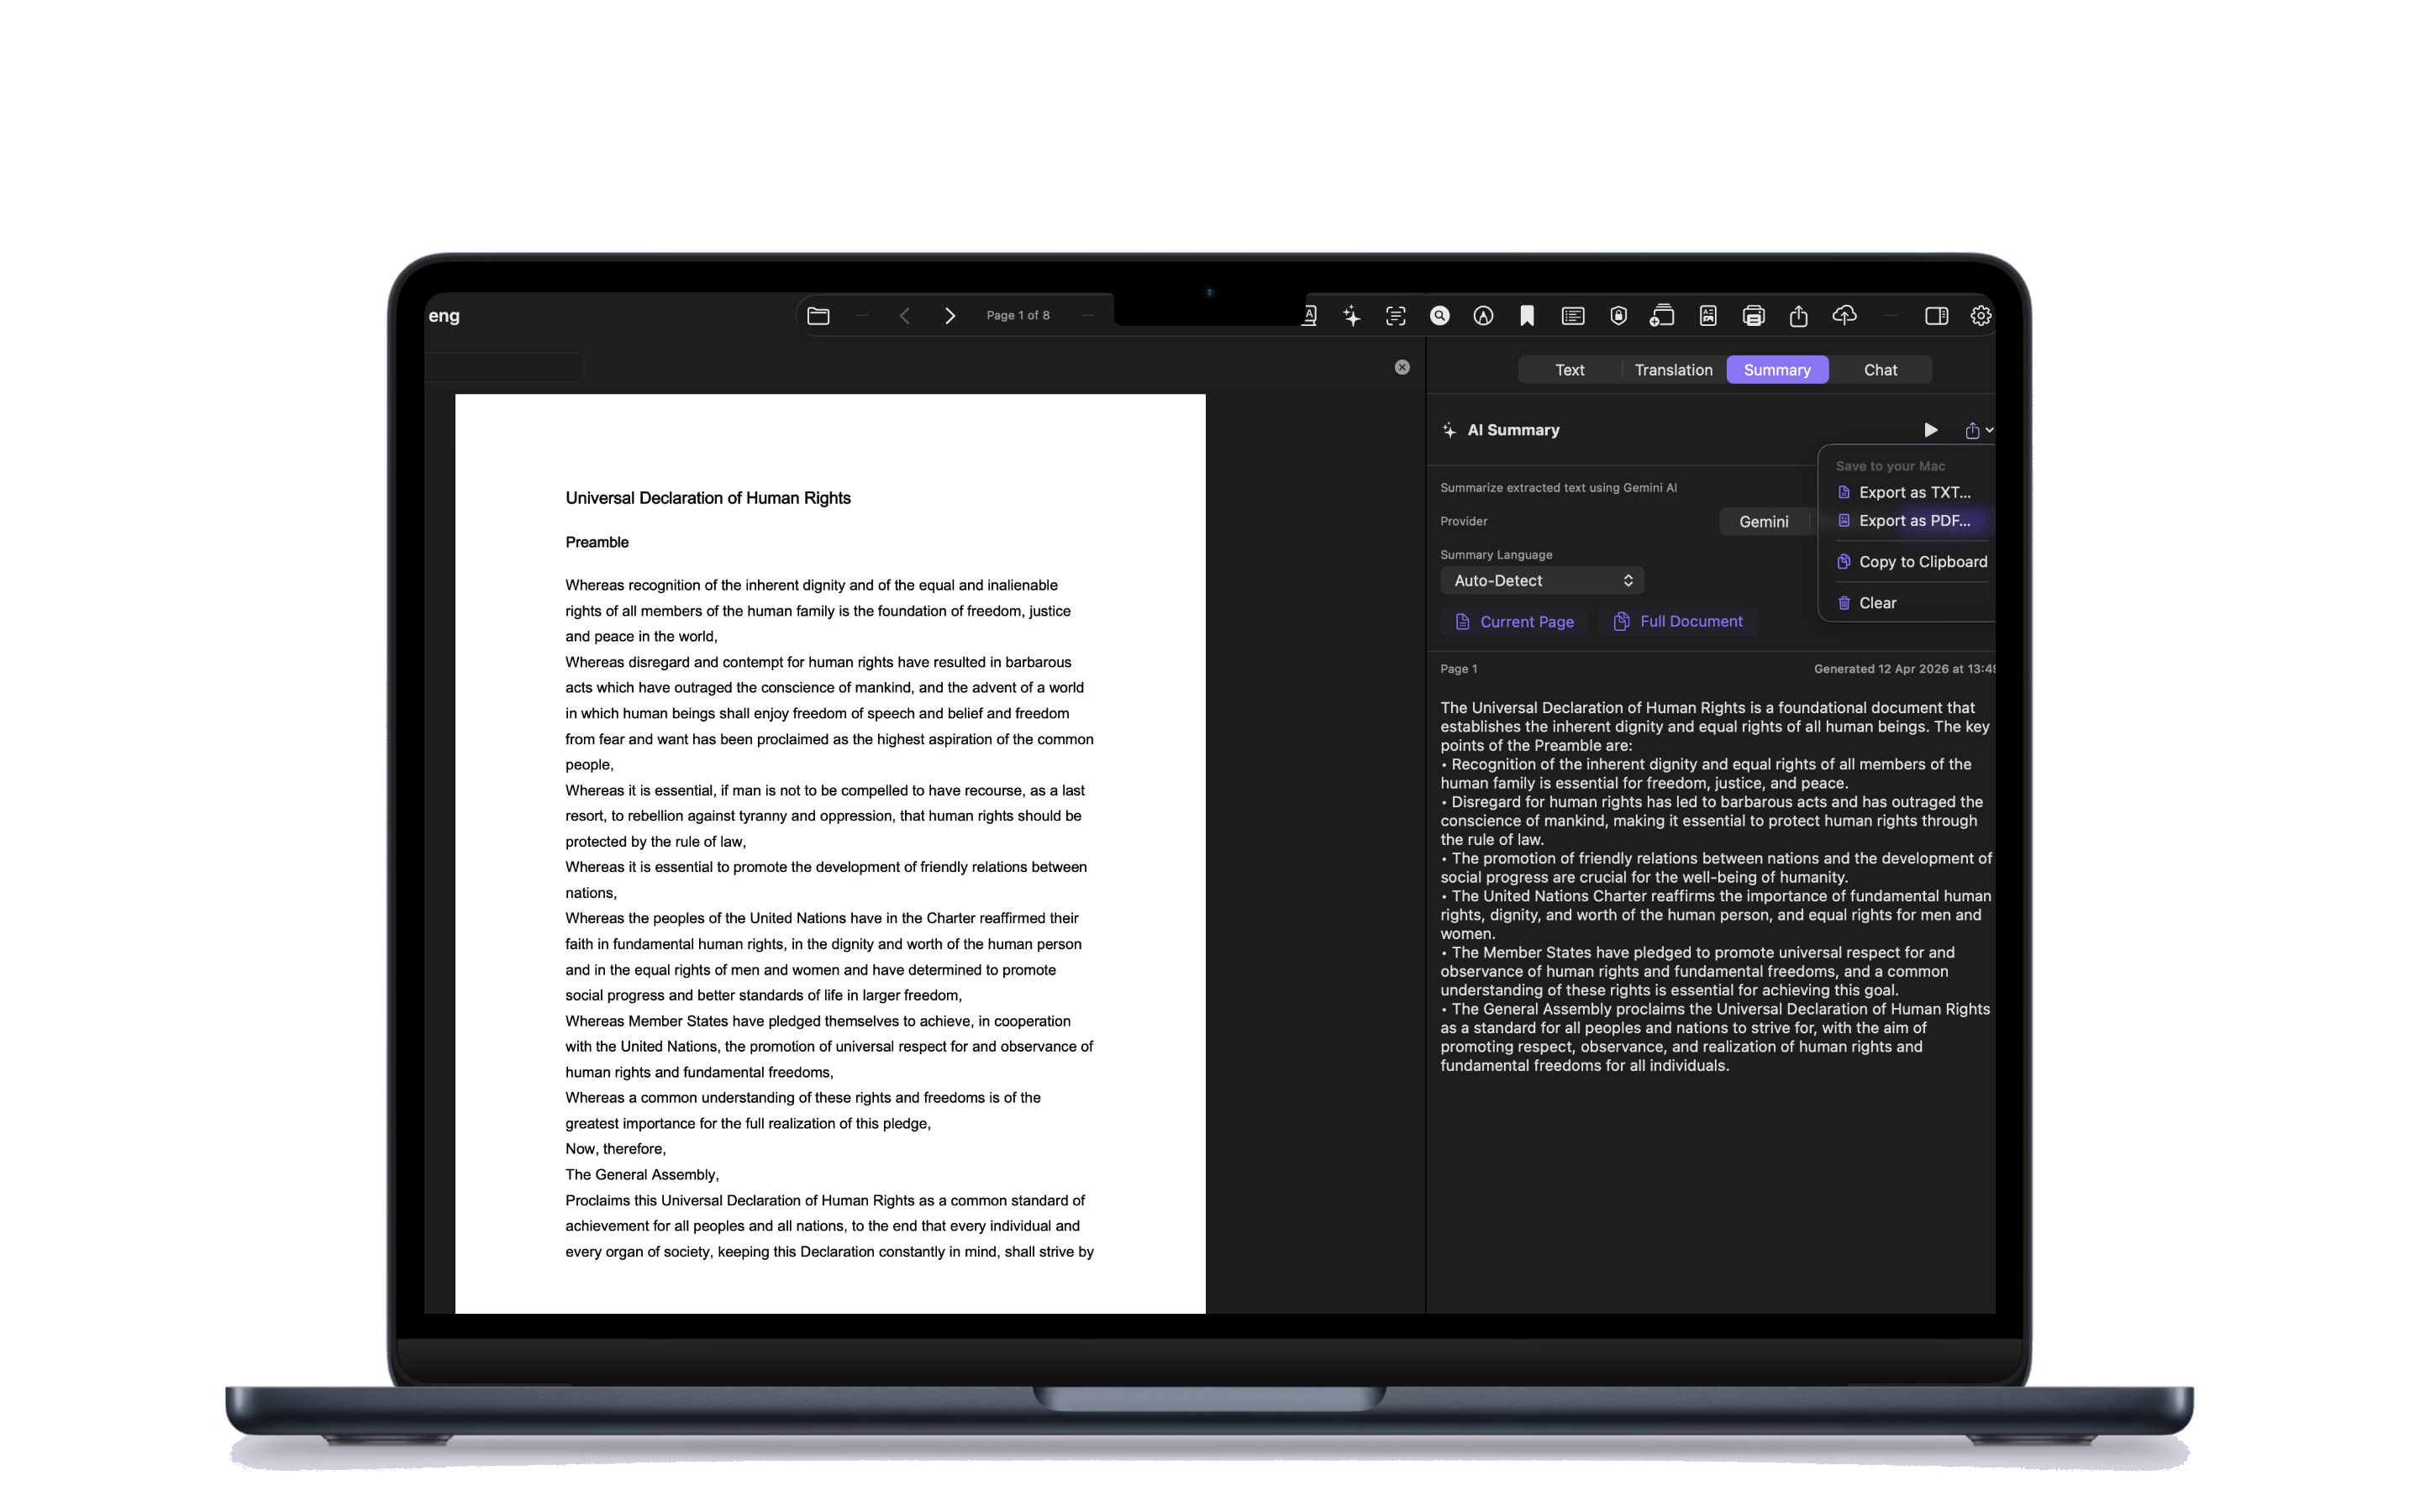Choose Export as PDF… from menu
2420x1512 pixels.
[x=1914, y=521]
